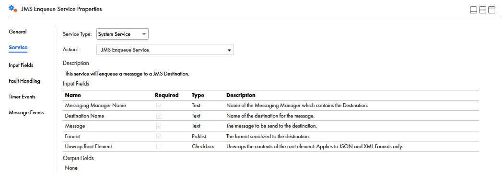This screenshot has height=173, width=502.
Task: Click the Text type cell in Messaging Manager Name row
Action: pyautogui.click(x=196, y=105)
